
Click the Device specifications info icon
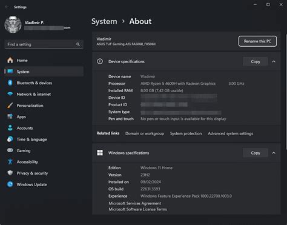pos(100,61)
